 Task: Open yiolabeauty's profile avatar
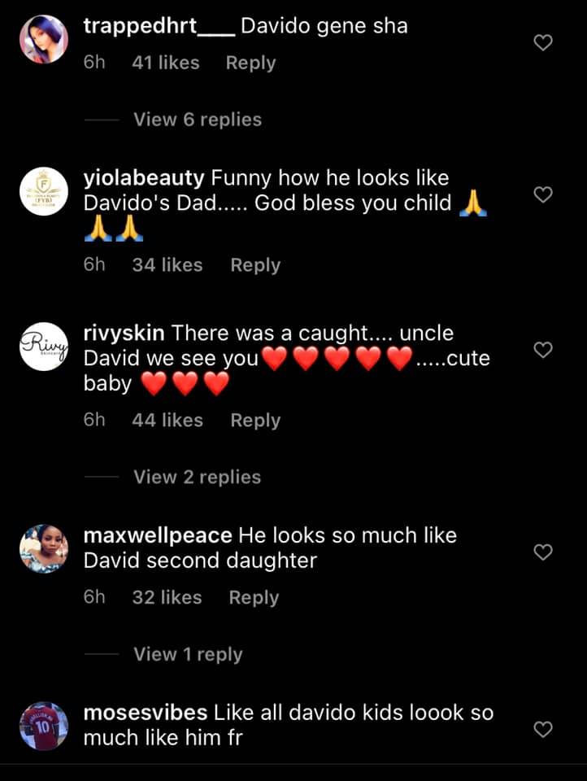44,192
